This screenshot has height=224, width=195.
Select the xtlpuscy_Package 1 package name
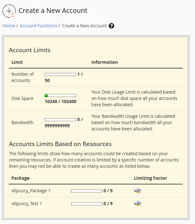[31, 191]
